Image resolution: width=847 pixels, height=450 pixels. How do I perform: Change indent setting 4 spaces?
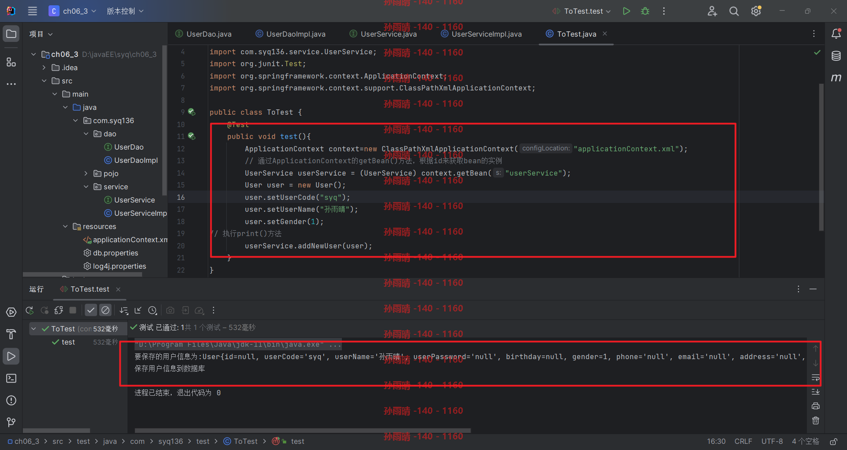pos(805,442)
